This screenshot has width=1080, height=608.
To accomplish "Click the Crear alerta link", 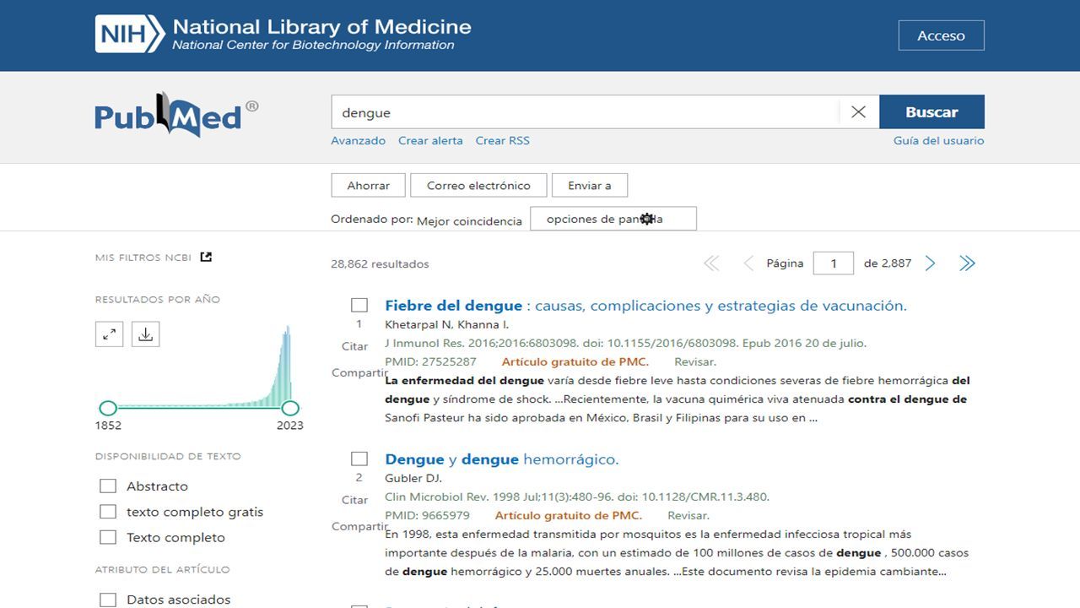I will click(x=430, y=141).
